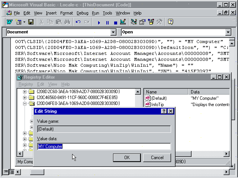Click the (Default) string value icon
Viewport: 238px width, 178px height.
coord(148,98)
